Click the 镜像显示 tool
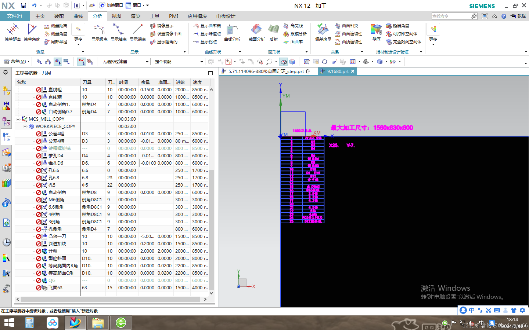Viewport: 529px width, 330px height. point(162,26)
